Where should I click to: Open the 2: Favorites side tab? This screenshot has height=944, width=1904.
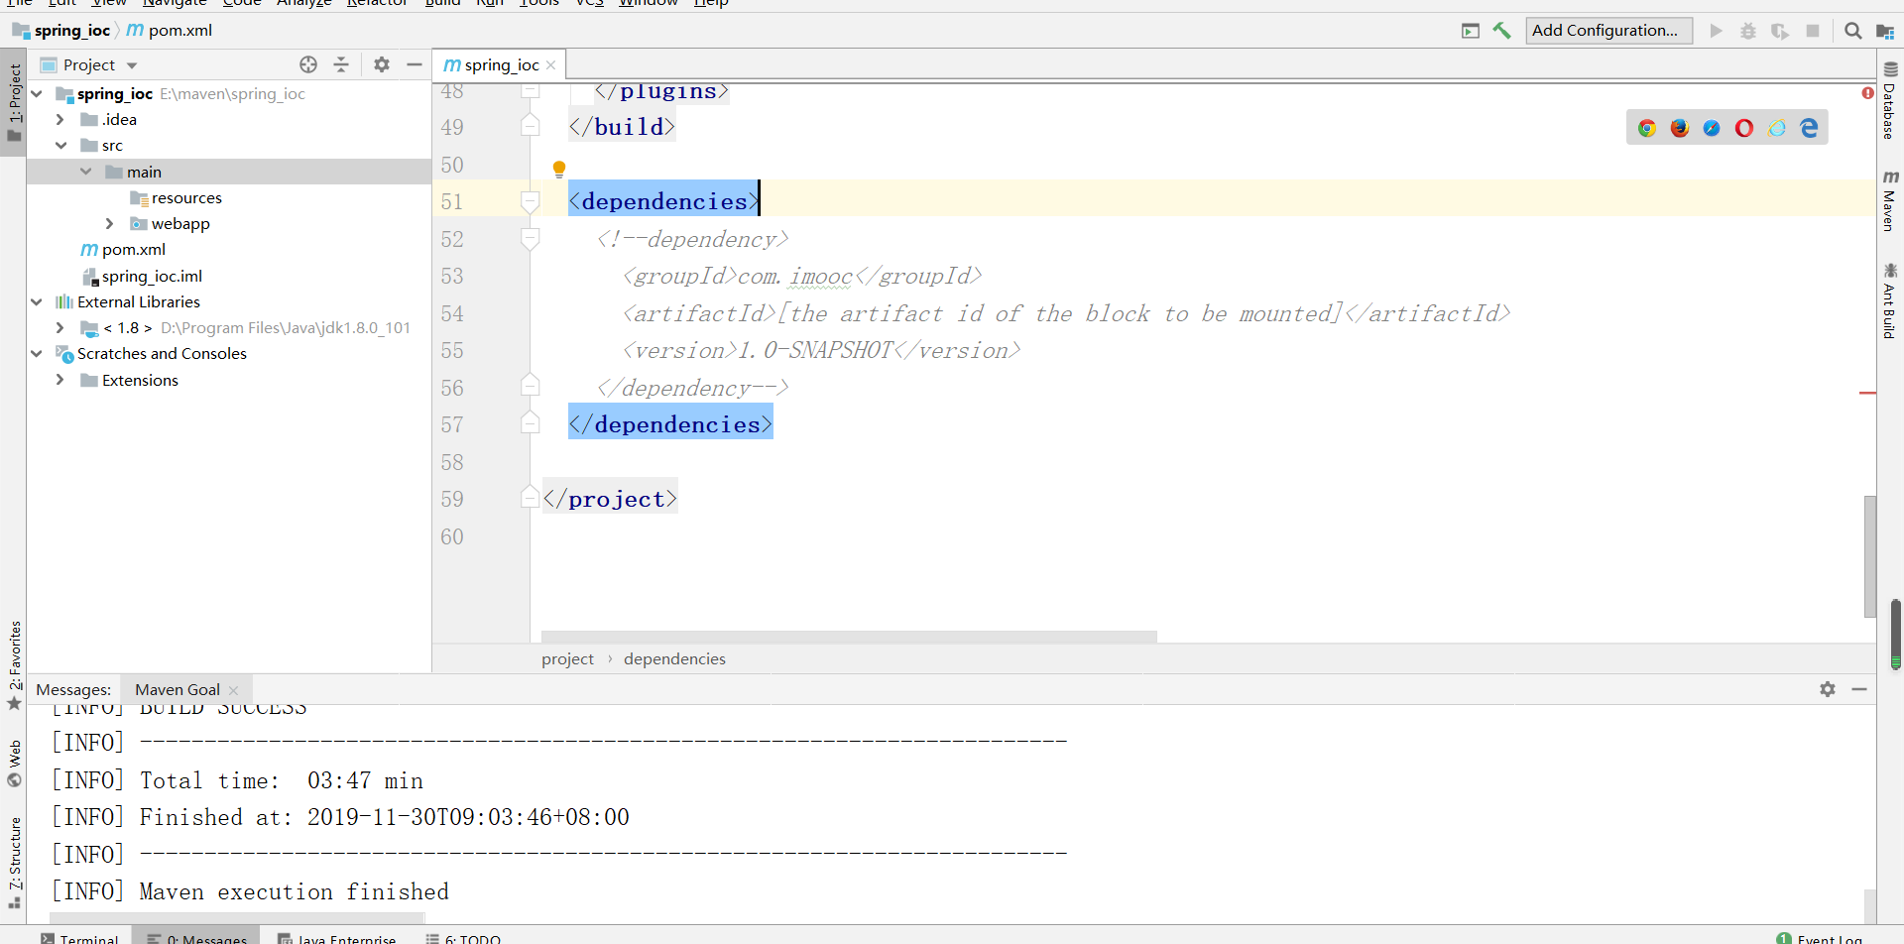tap(14, 666)
